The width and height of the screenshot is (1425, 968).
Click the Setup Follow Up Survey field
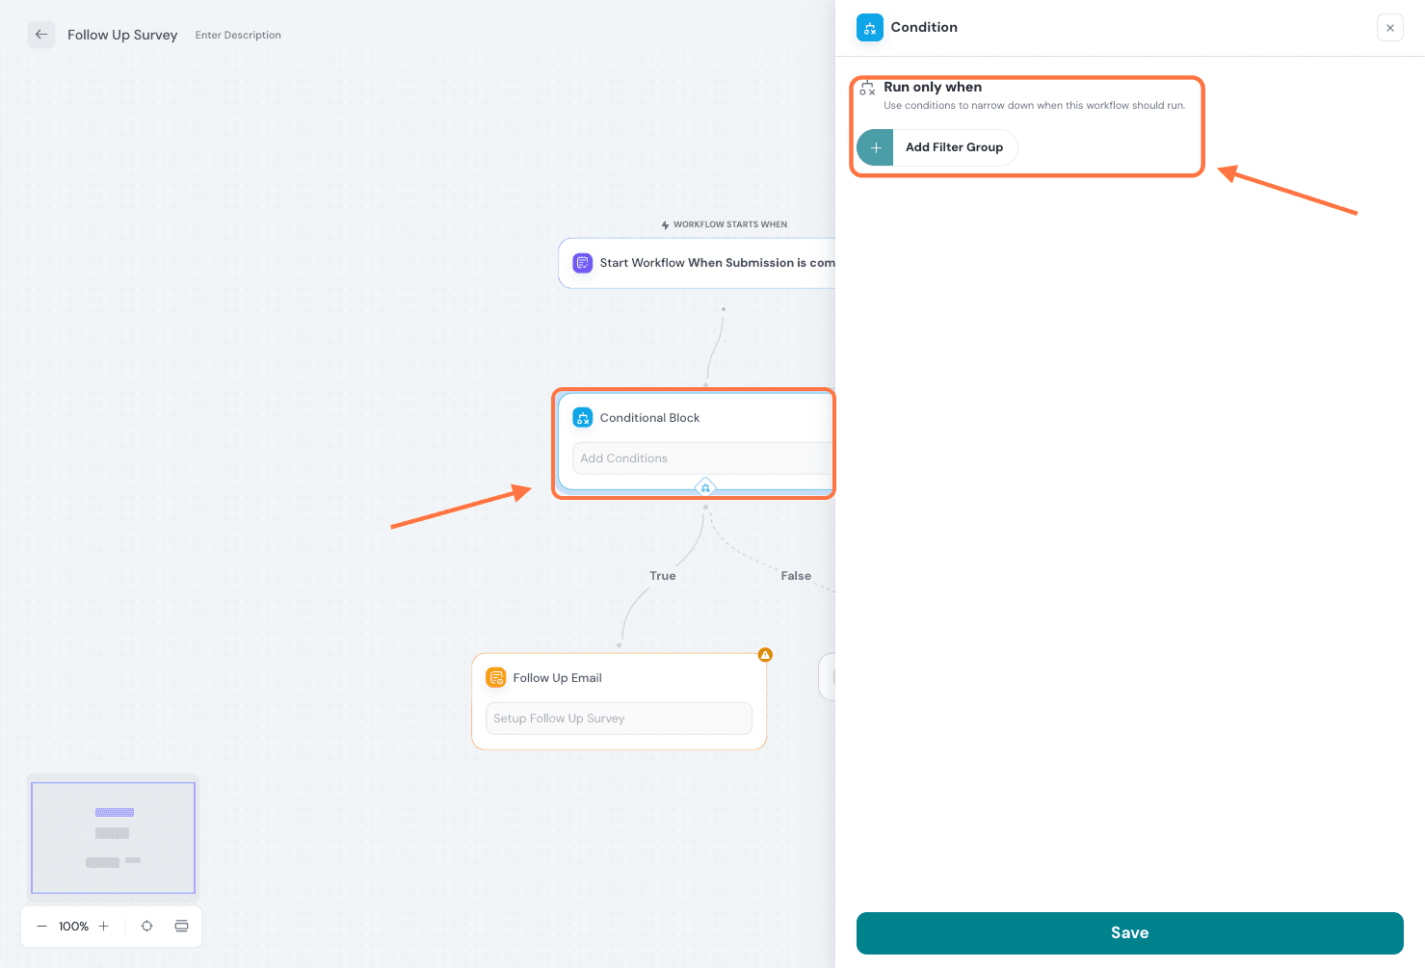(619, 719)
